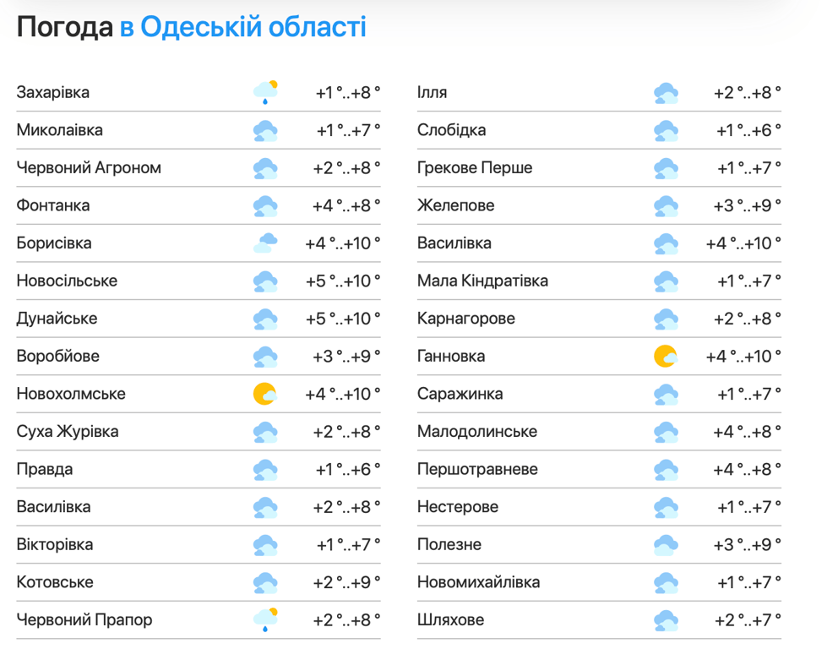Open Першотравневе weather page
838x649 pixels.
(477, 469)
